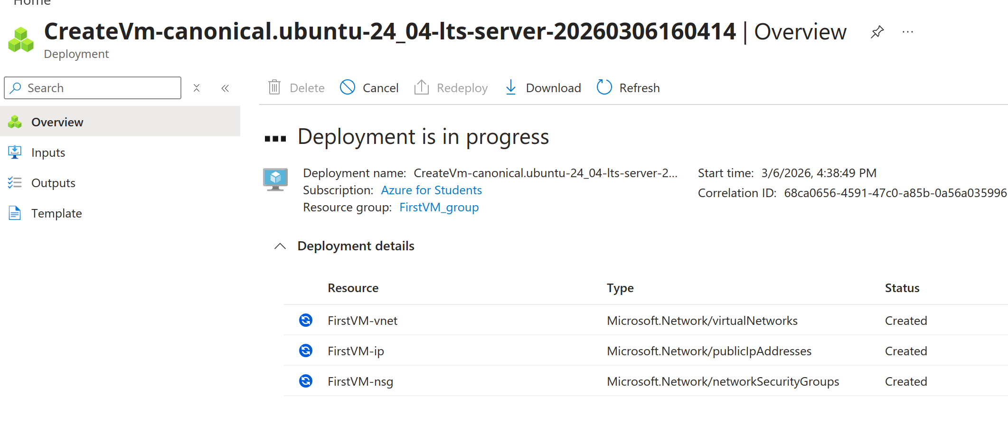Download the deployment details
The width and height of the screenshot is (1008, 427).
click(542, 88)
